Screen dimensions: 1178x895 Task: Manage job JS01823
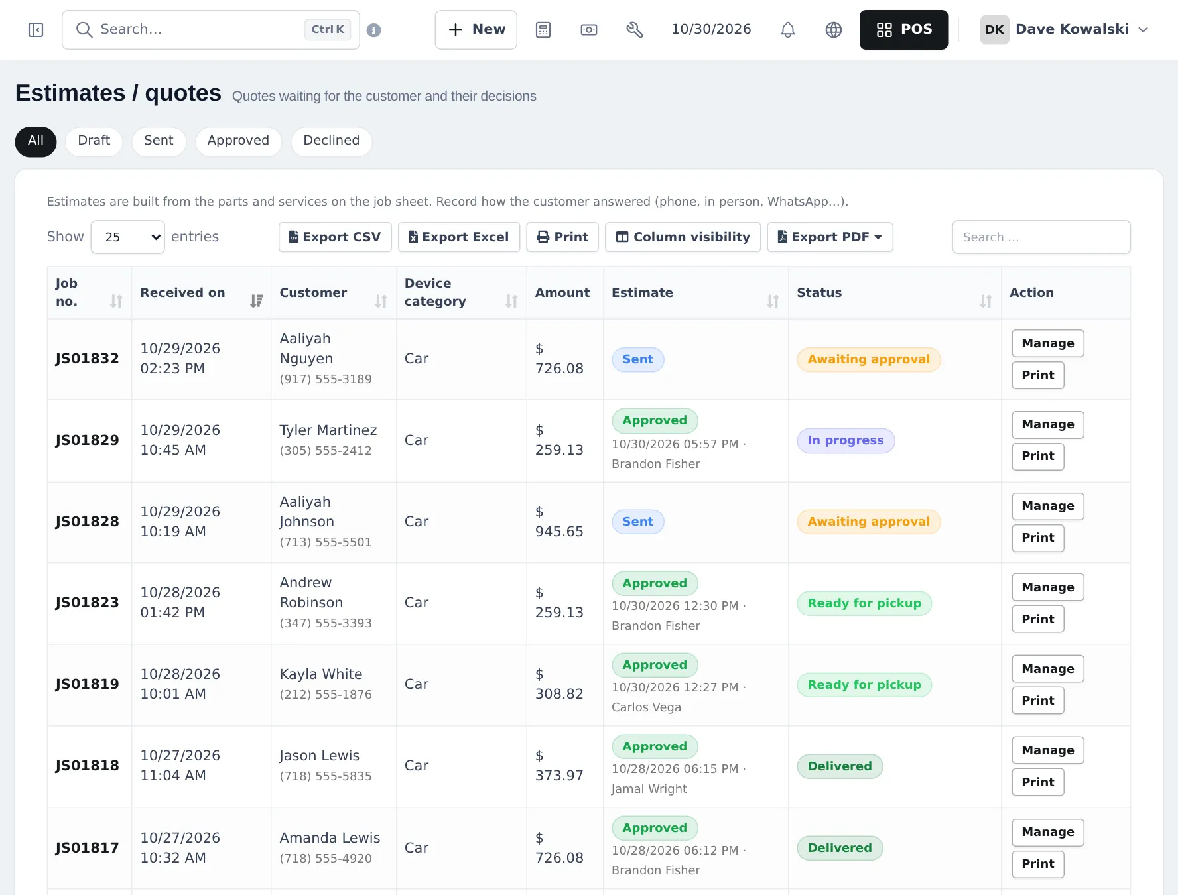[1047, 587]
